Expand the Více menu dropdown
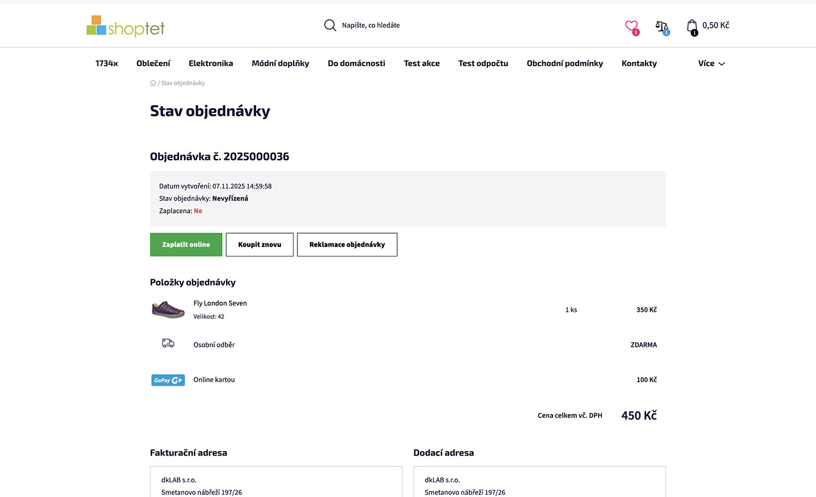816x497 pixels. click(711, 63)
